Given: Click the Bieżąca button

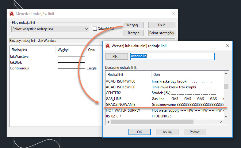Looking at the screenshot, I should click(134, 33).
